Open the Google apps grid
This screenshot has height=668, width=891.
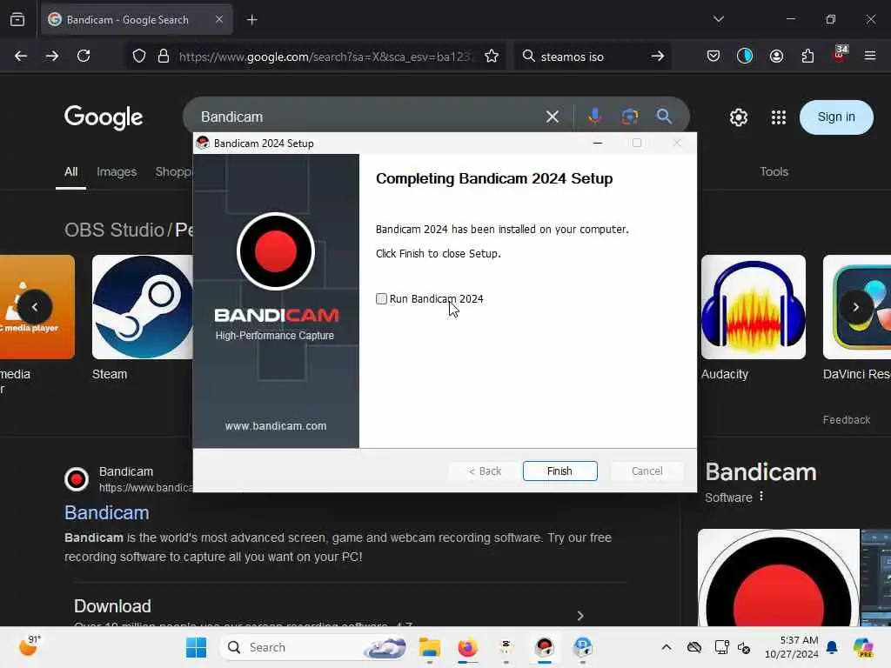click(779, 117)
